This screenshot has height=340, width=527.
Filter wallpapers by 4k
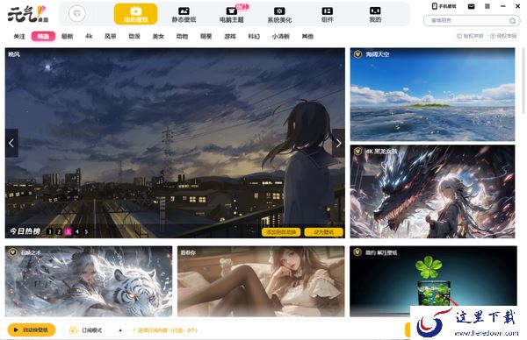tap(89, 36)
